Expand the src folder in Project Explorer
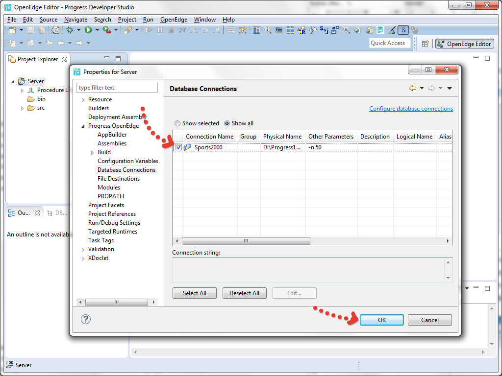The image size is (502, 376). point(22,108)
